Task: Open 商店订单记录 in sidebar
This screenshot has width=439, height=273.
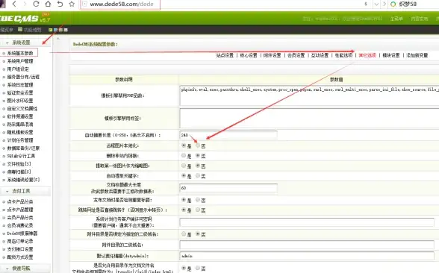Action: 20,241
